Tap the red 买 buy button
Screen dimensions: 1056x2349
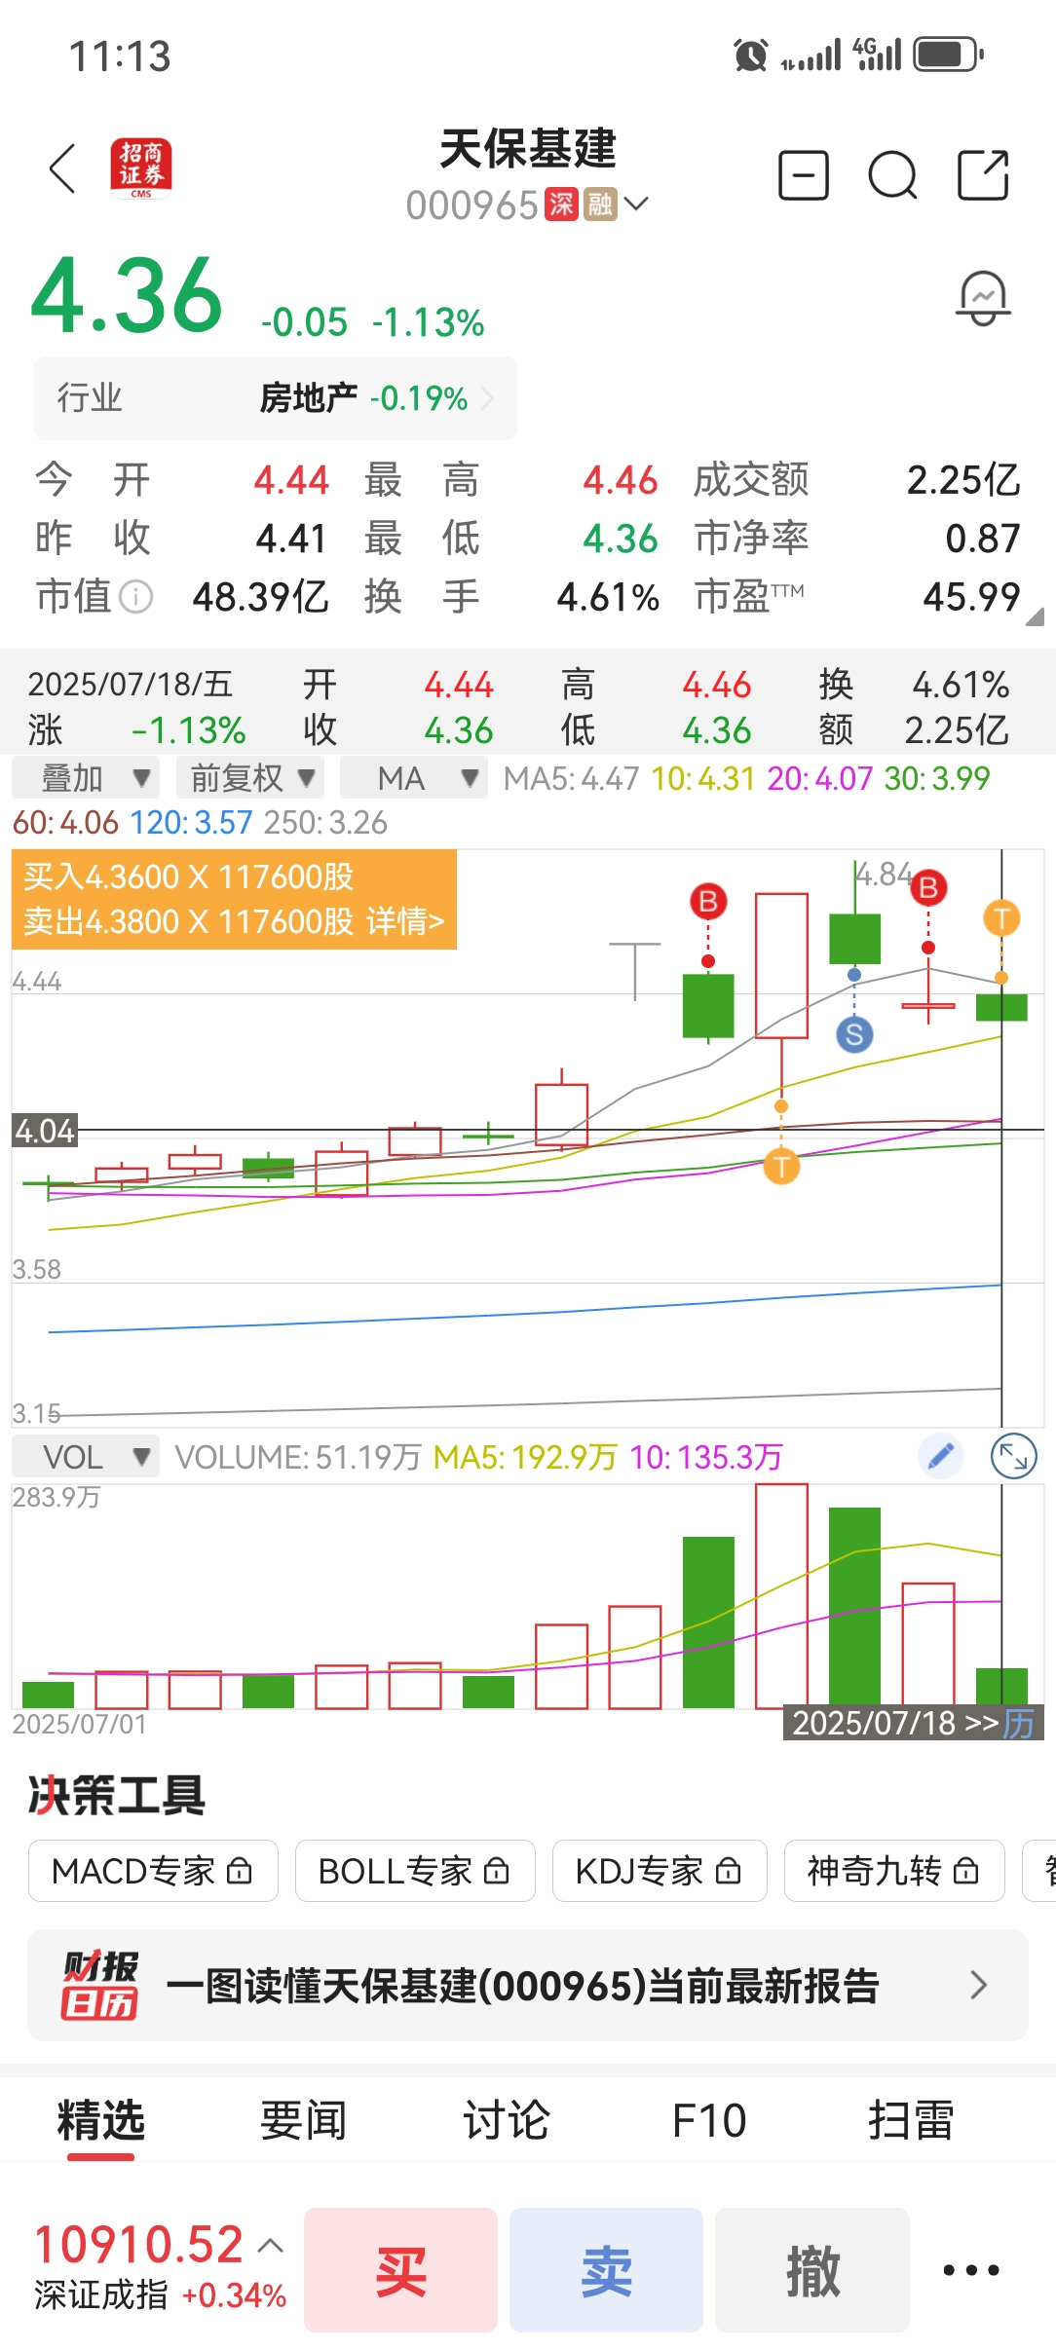click(401, 2270)
